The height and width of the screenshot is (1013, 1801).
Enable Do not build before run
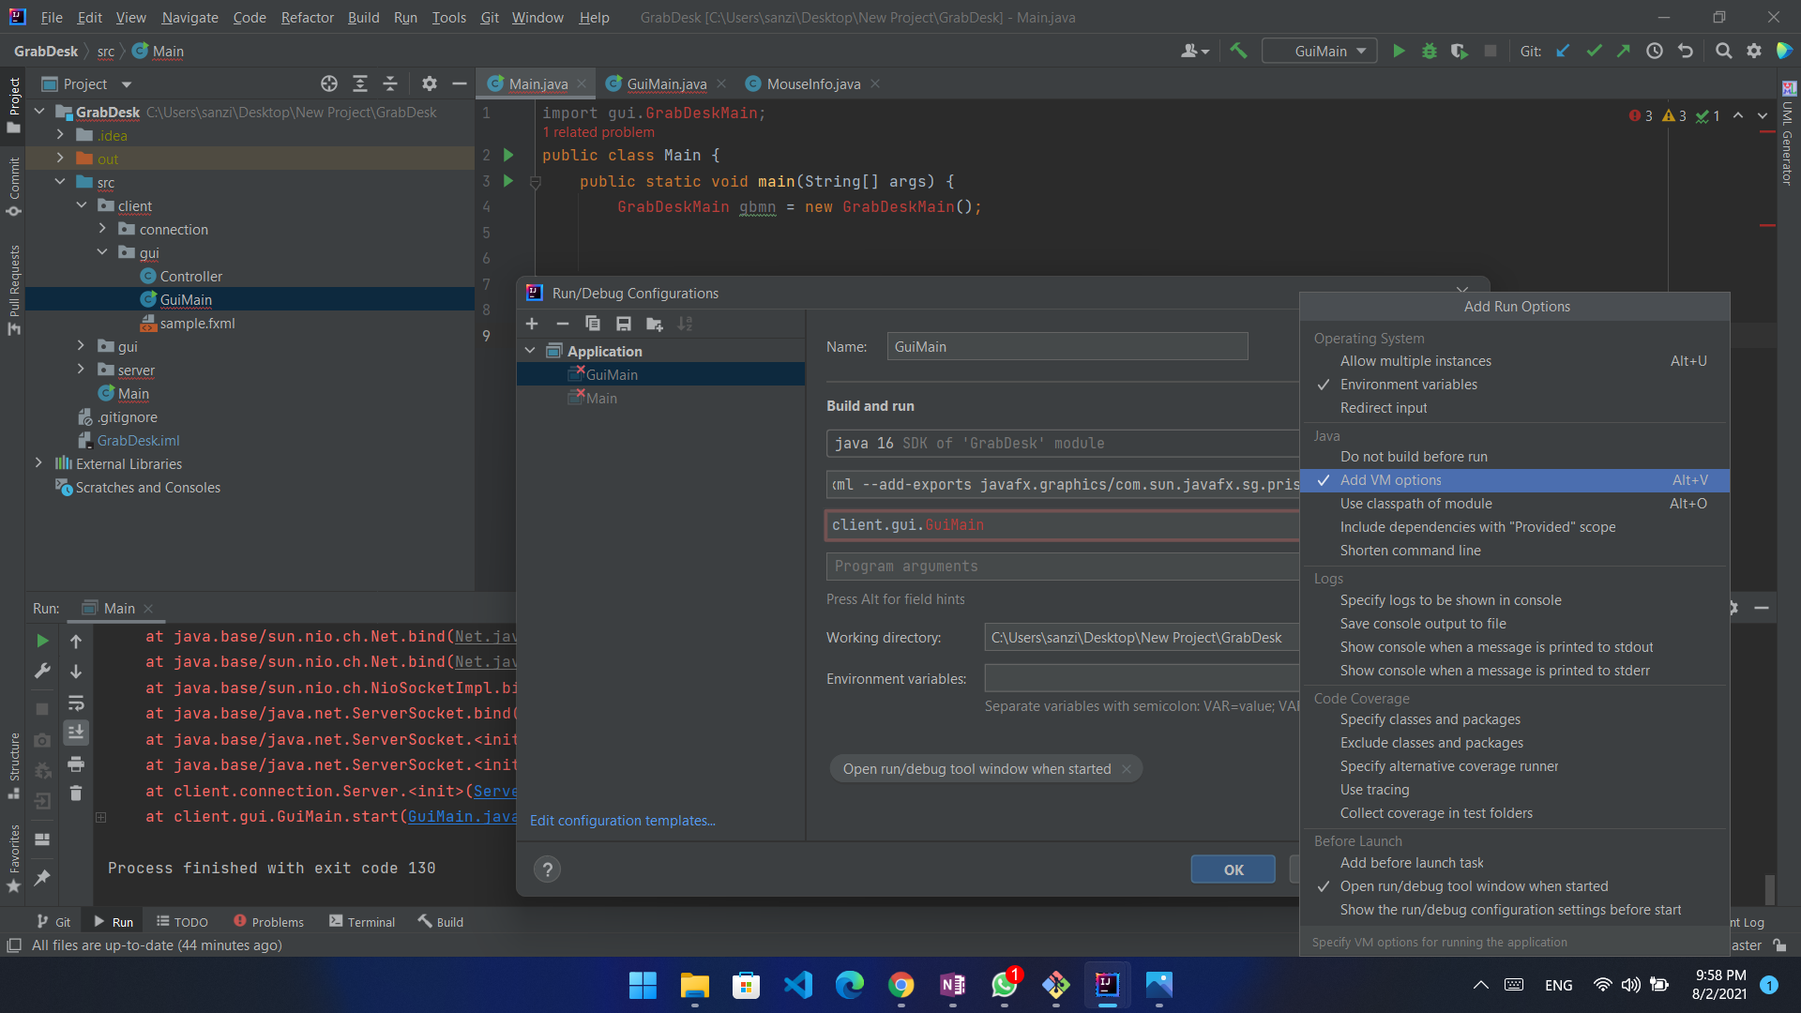(1514, 457)
